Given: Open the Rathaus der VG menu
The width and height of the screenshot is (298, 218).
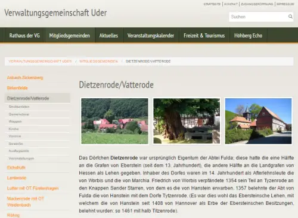Looking at the screenshot, I should (24, 36).
